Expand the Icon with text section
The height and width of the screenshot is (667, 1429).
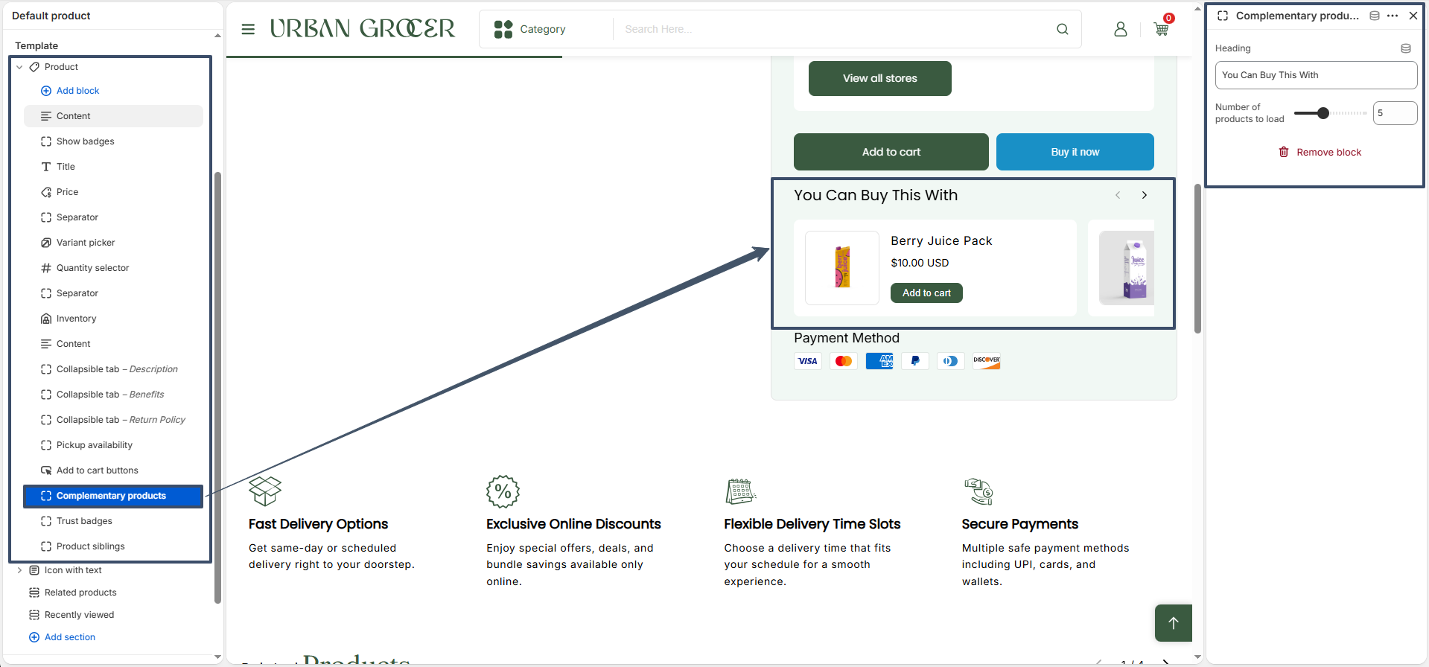19,570
